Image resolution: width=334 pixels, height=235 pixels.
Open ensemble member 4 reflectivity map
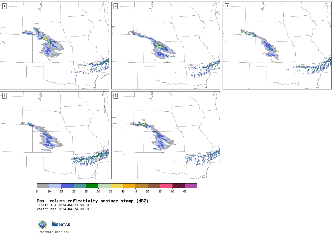point(54,135)
